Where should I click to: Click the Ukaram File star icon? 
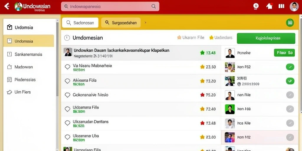click(x=179, y=37)
